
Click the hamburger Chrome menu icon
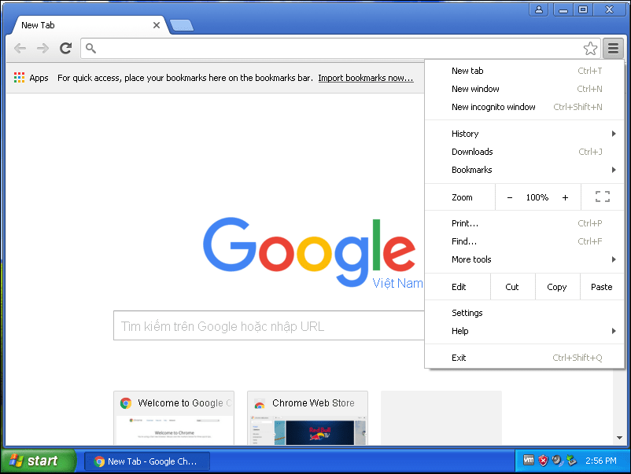(613, 49)
